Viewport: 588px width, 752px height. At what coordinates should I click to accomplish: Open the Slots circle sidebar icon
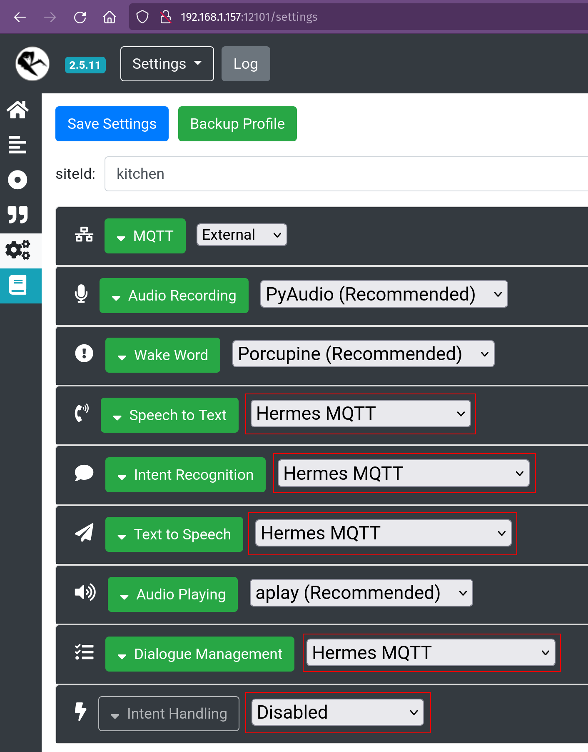click(17, 180)
